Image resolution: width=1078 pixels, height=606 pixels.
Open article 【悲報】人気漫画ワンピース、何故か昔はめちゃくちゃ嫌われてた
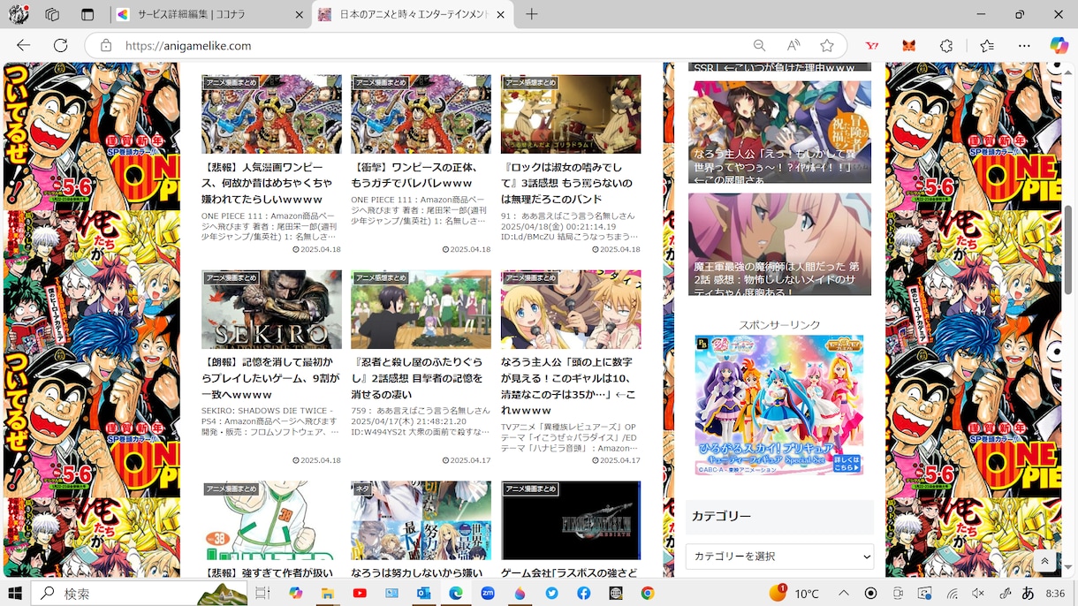click(x=269, y=183)
